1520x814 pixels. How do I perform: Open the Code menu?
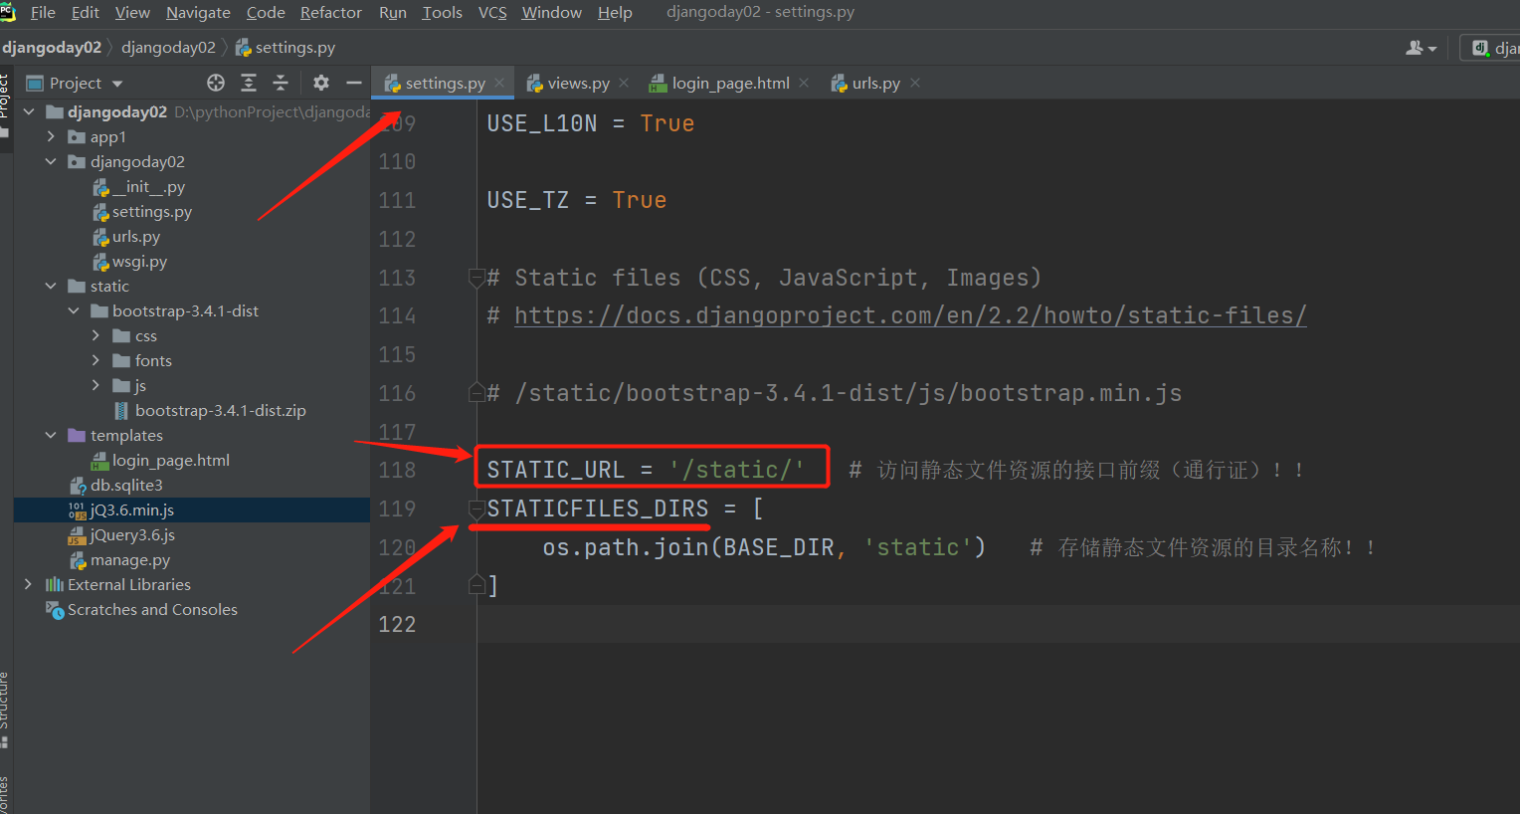(x=266, y=13)
